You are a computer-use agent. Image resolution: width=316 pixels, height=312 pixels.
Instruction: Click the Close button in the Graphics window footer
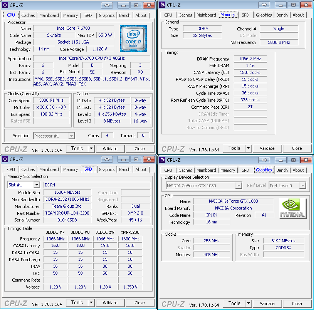297,303
